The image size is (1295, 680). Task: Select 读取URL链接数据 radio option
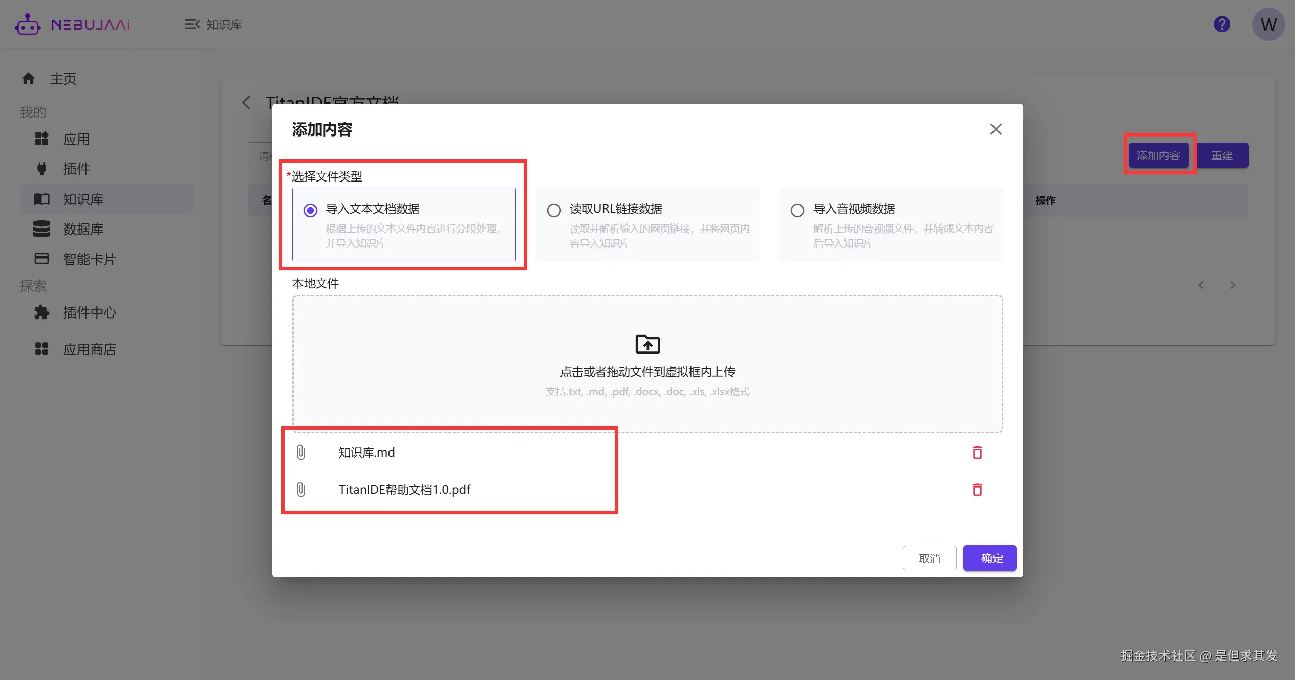[554, 210]
